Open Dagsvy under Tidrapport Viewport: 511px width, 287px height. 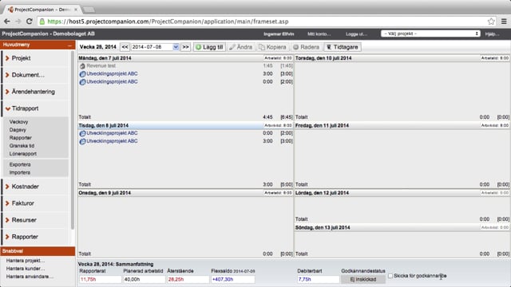point(18,130)
